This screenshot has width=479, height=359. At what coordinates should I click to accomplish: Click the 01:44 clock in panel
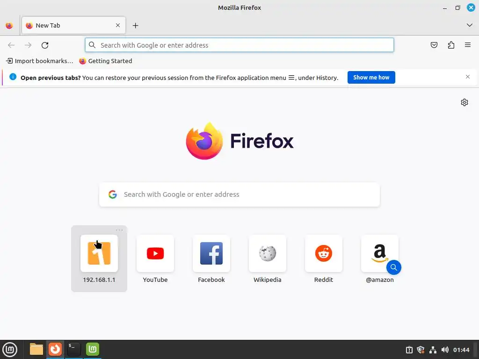click(461, 350)
